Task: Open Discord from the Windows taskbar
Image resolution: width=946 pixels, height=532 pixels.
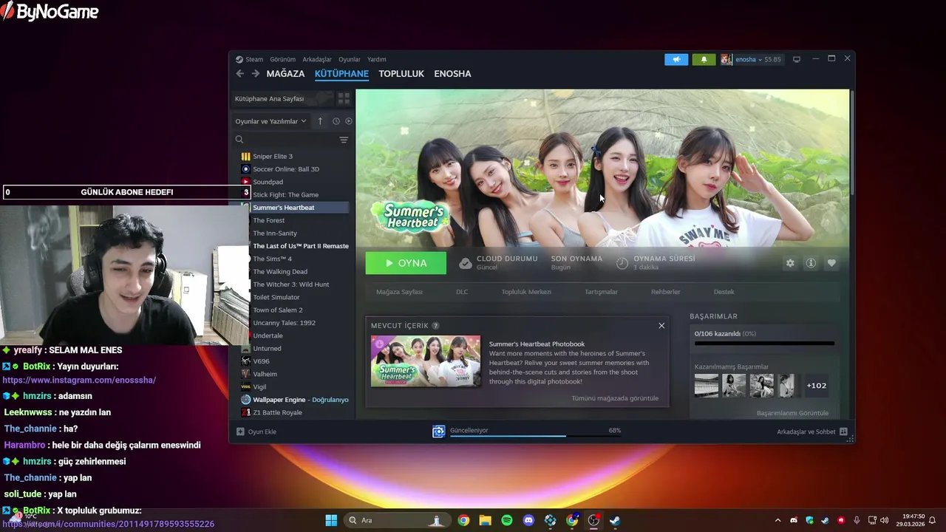Action: (x=528, y=520)
